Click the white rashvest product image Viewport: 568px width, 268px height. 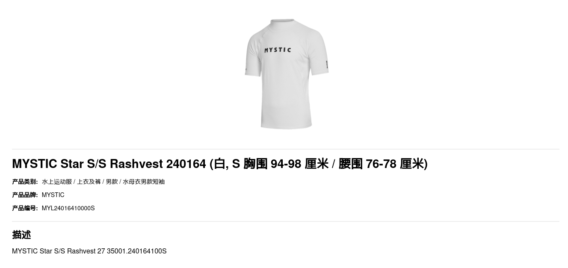pyautogui.click(x=286, y=74)
